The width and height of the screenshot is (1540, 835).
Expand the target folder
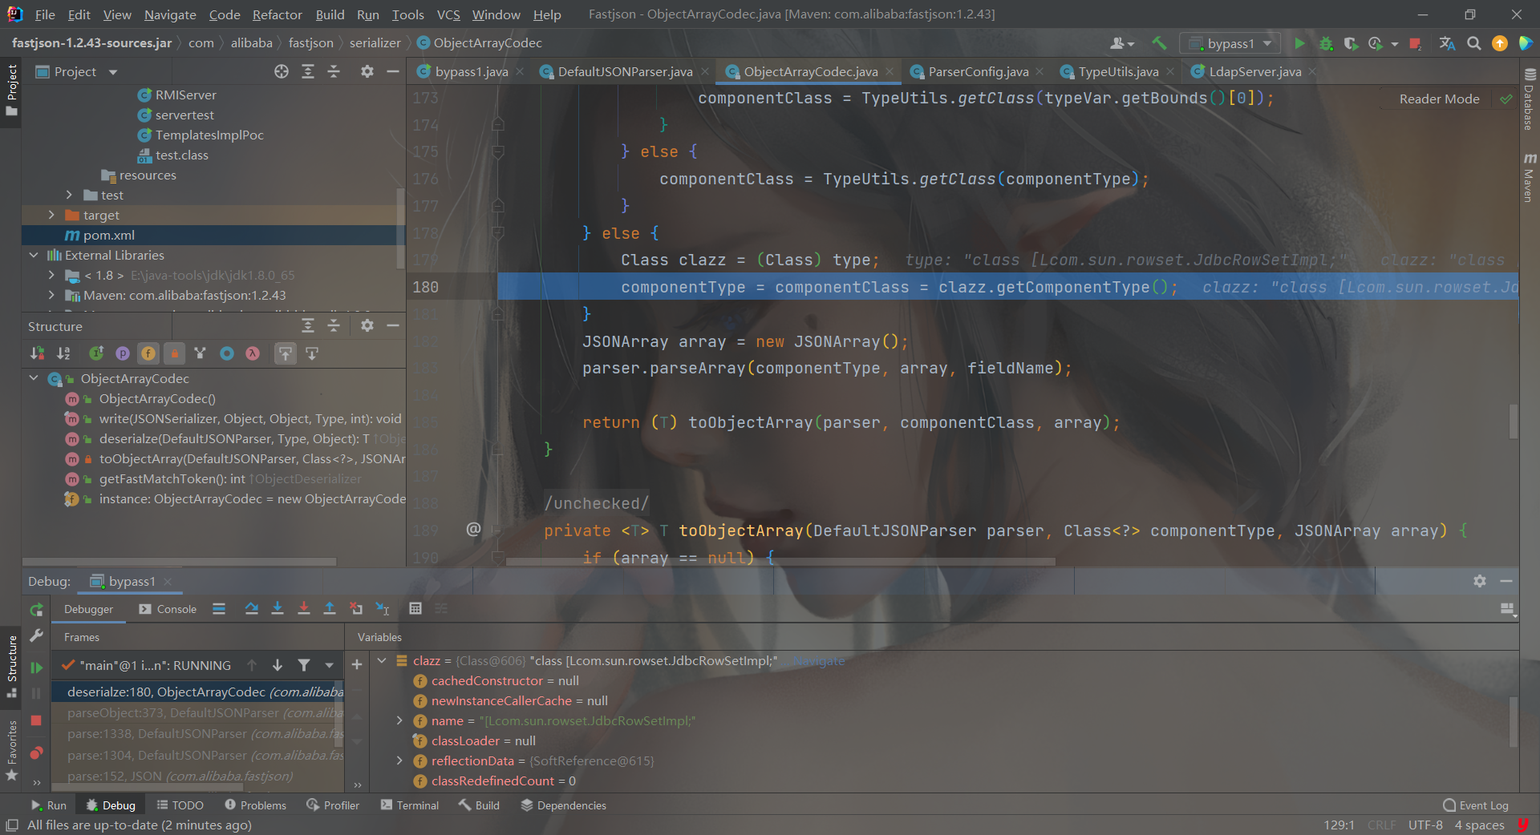click(51, 215)
